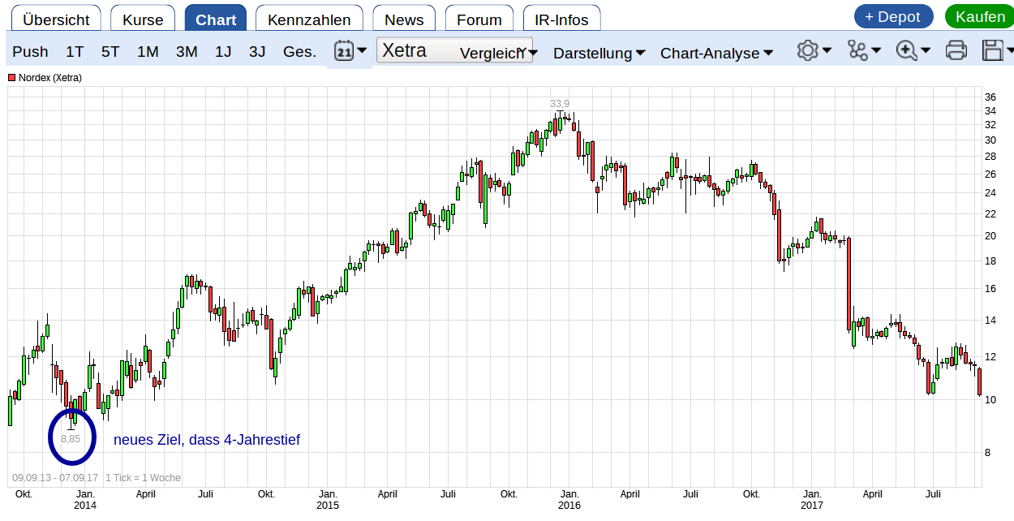Click the red Nordex legend swatch

click(12, 78)
